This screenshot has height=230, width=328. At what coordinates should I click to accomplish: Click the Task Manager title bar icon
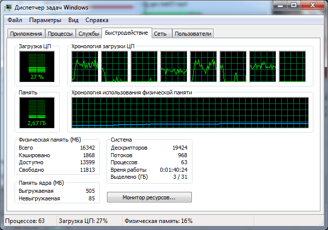point(8,8)
